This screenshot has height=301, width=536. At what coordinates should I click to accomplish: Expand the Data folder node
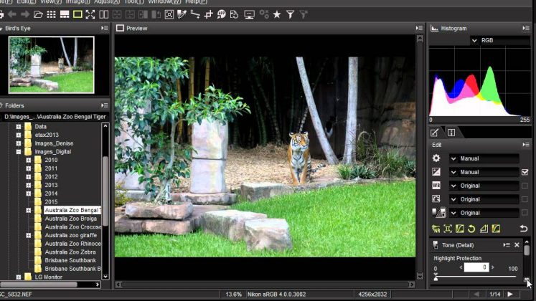coord(19,127)
